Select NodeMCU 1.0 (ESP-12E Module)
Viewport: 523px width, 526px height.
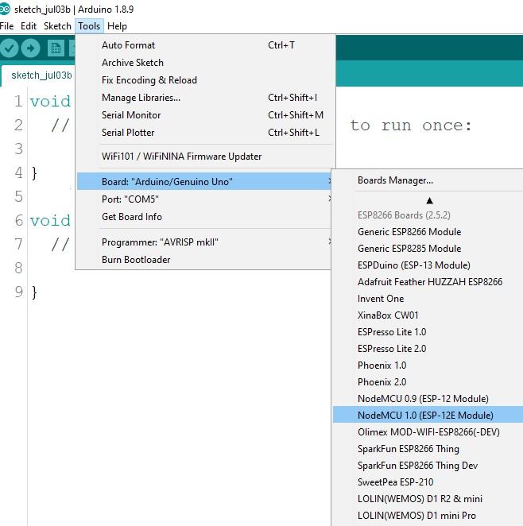pyautogui.click(x=428, y=416)
